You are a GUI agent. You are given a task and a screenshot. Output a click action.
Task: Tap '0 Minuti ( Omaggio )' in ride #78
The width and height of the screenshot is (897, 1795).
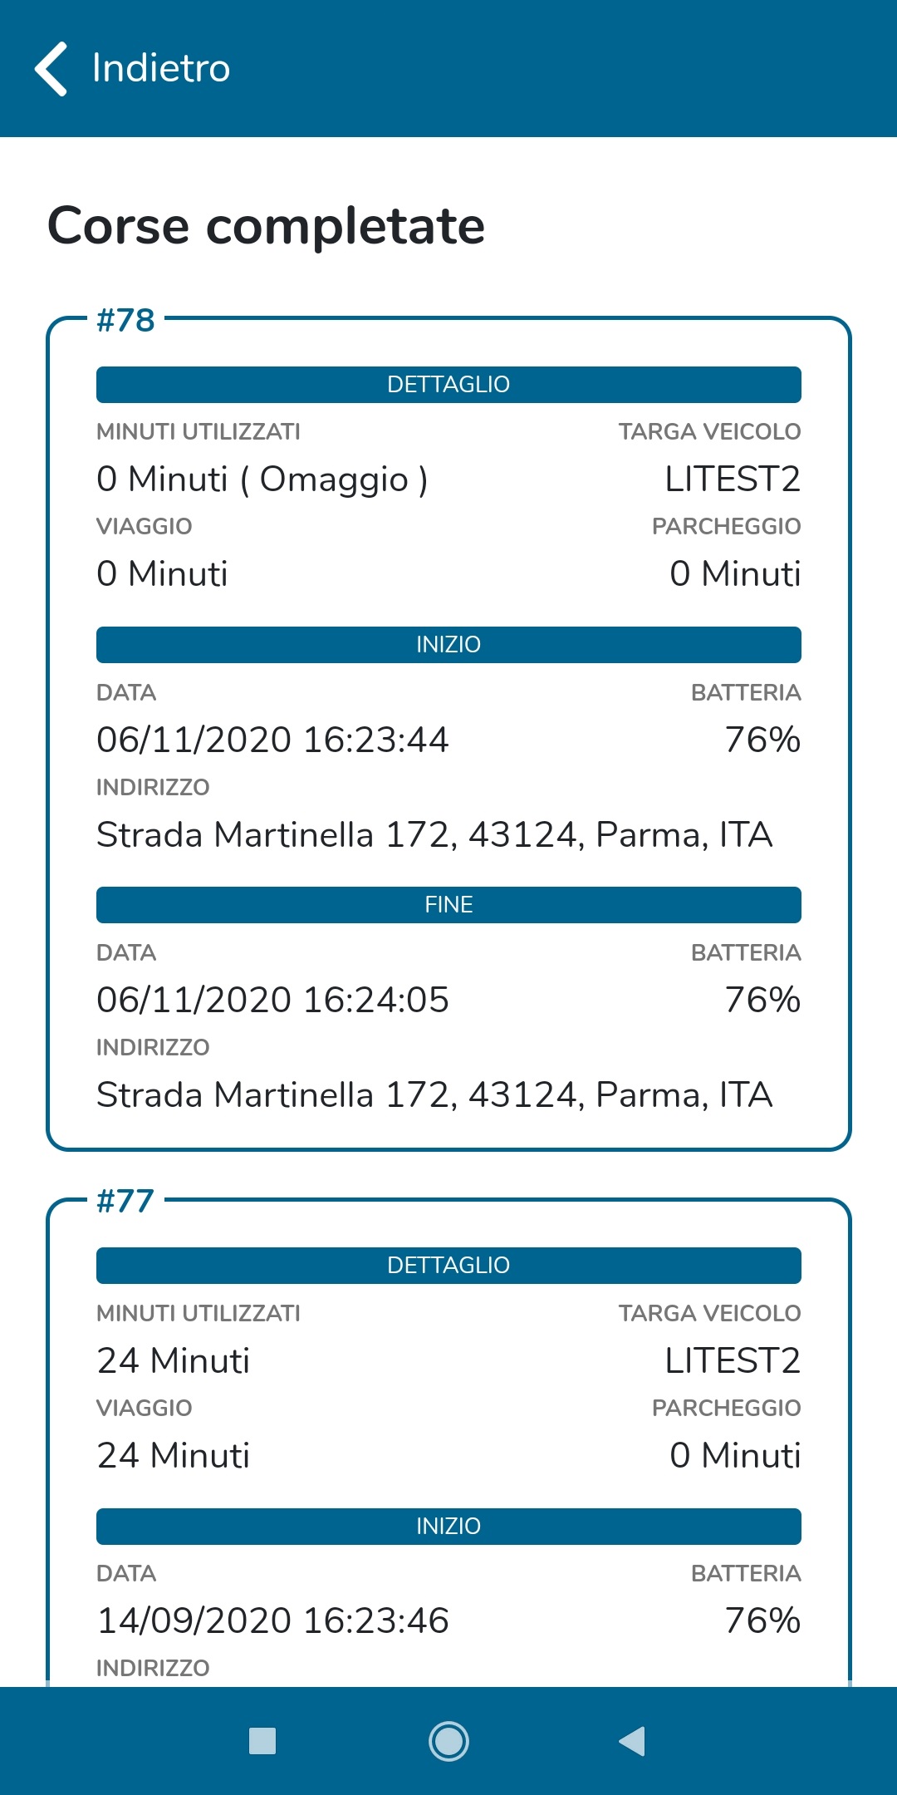pyautogui.click(x=262, y=479)
